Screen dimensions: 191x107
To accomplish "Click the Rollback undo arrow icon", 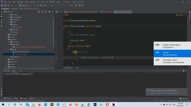I will point(72,5).
